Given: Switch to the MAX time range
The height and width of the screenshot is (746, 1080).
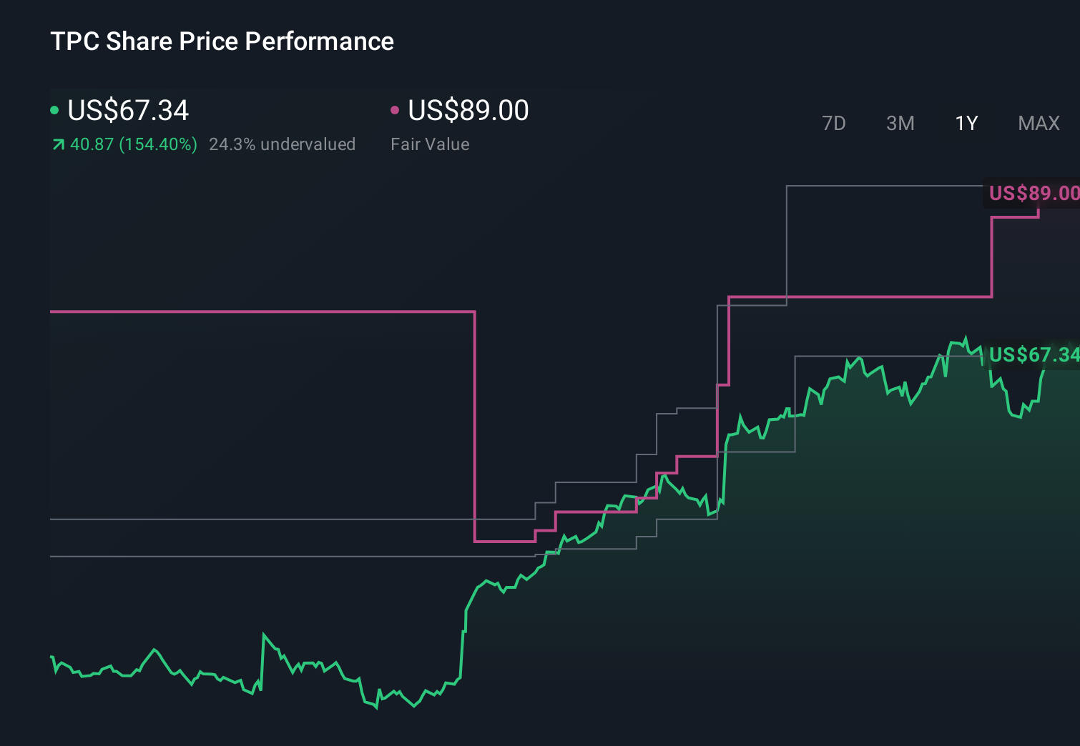Looking at the screenshot, I should pos(1038,124).
